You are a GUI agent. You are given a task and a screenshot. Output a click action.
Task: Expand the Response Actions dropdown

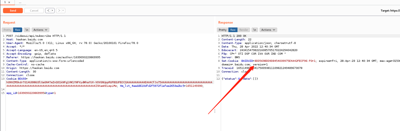point(268,30)
